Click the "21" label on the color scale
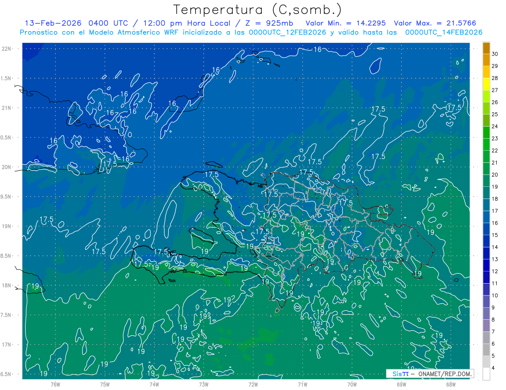Image resolution: width=506 pixels, height=390 pixels. coord(495,163)
